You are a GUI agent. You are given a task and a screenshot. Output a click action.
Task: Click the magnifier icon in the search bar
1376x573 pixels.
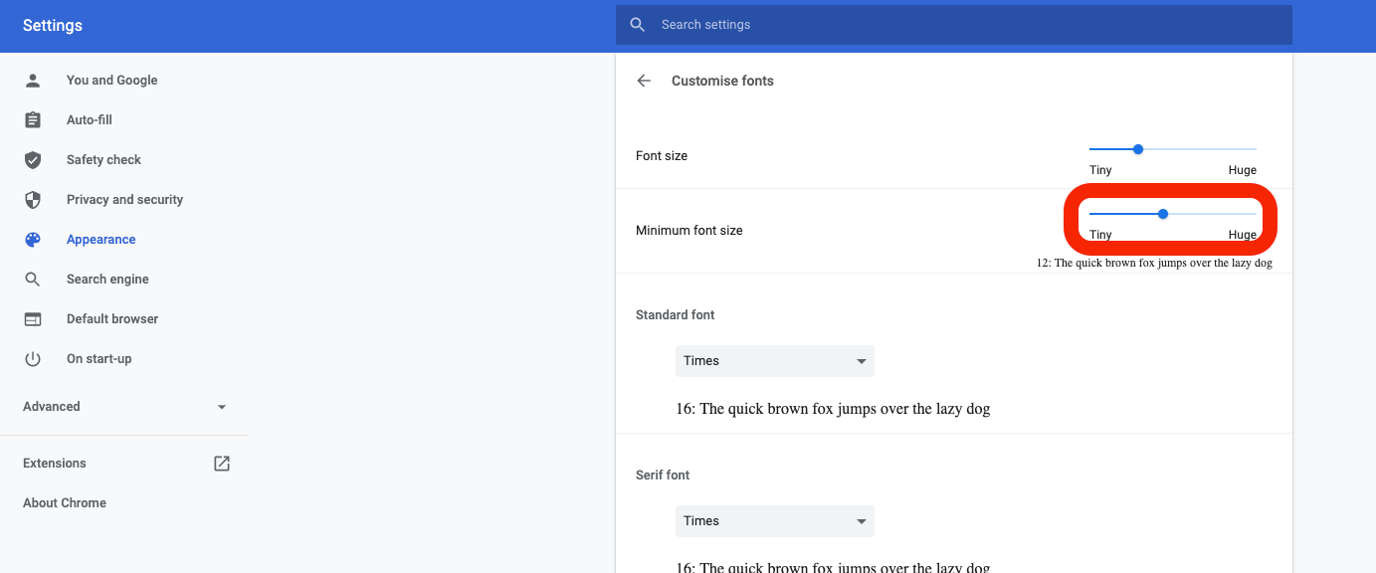pos(638,25)
